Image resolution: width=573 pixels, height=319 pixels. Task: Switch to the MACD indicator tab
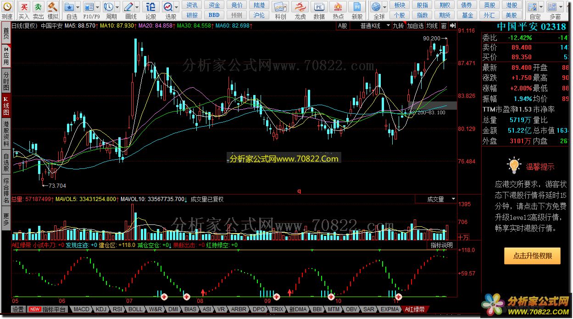(x=81, y=309)
